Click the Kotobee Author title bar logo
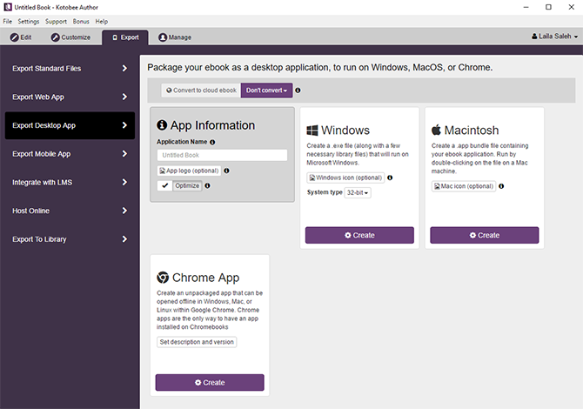 tap(7, 7)
